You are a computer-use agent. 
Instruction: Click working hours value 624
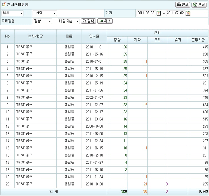click(x=205, y=105)
